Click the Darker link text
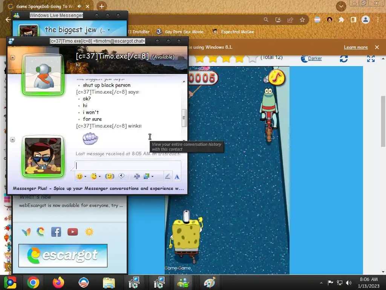Image resolution: width=386 pixels, height=290 pixels. pyautogui.click(x=315, y=59)
